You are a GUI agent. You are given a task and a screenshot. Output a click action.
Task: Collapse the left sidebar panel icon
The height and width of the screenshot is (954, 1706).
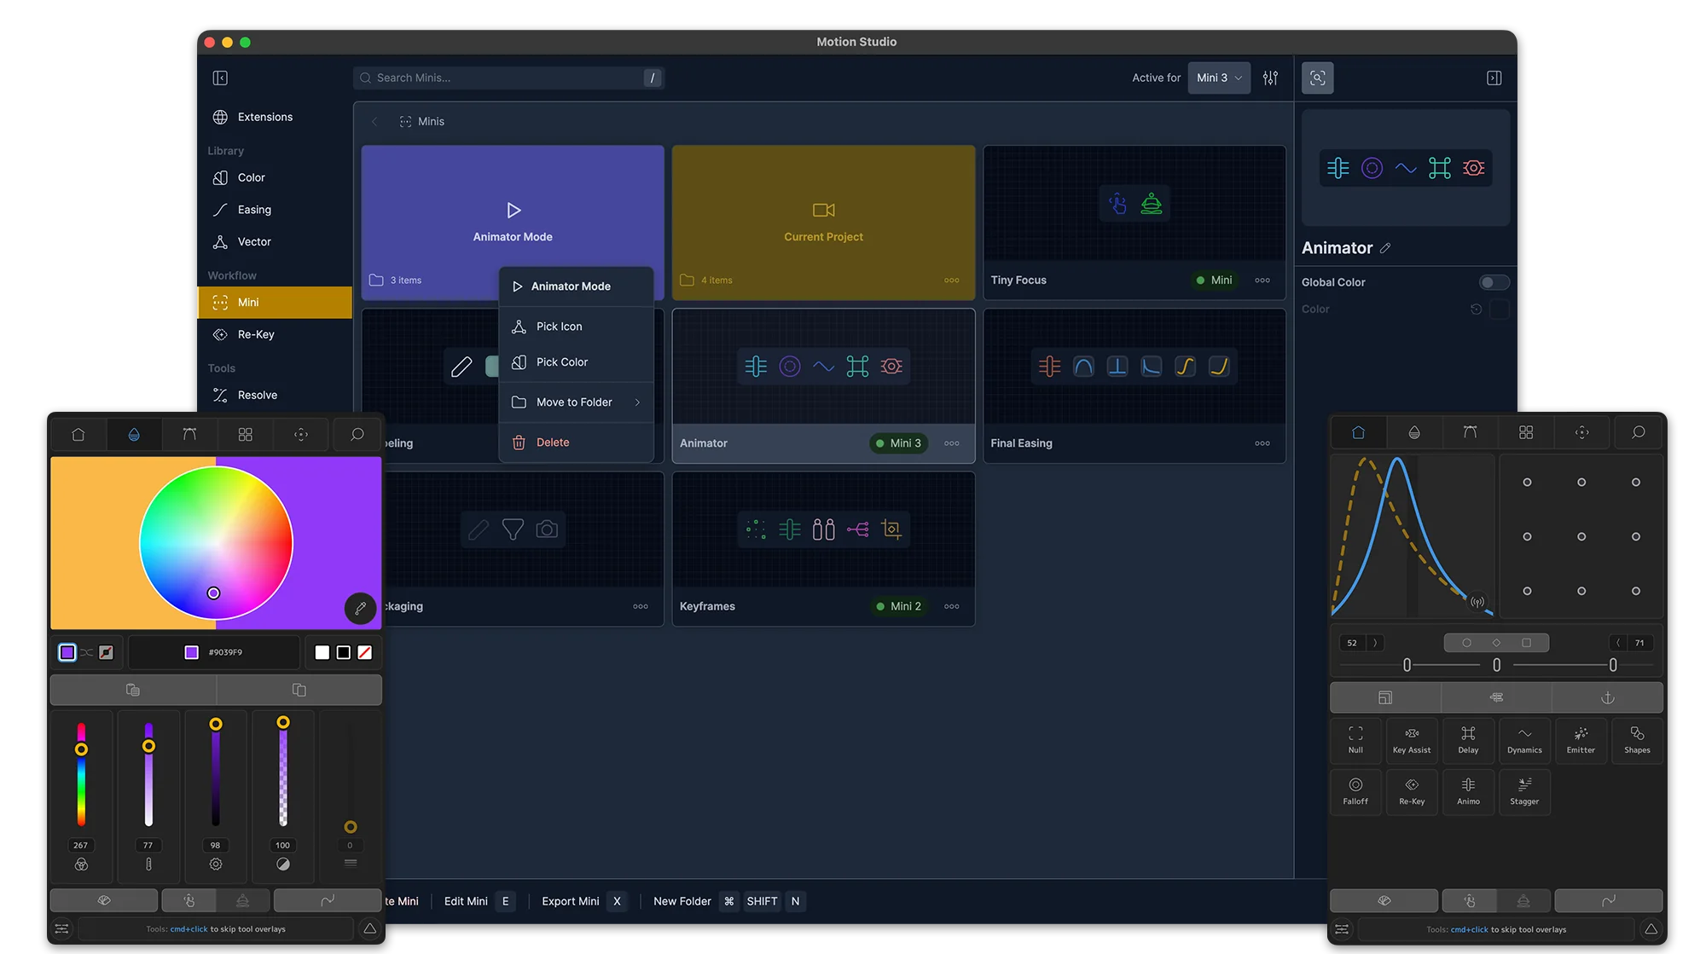tap(220, 78)
